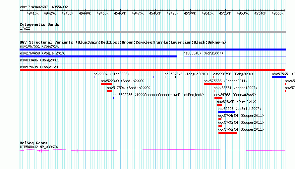295x169 pixels.
Task: Open nsv575651 variant label
Action: pos(283,74)
